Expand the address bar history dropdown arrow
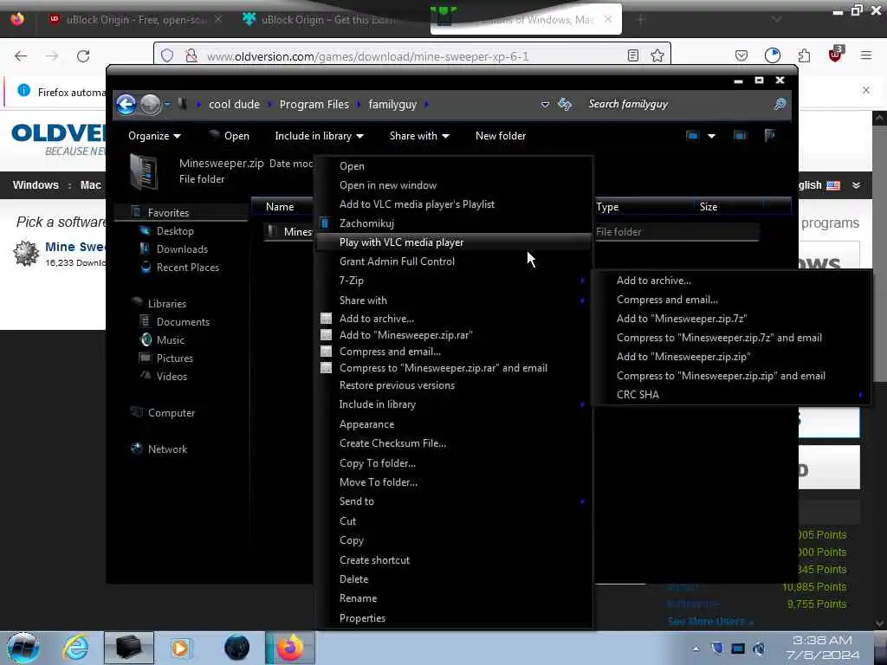 (546, 105)
